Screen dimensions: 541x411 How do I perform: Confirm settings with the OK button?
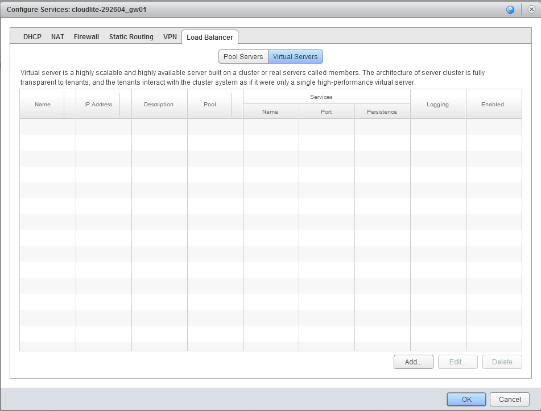coord(465,398)
